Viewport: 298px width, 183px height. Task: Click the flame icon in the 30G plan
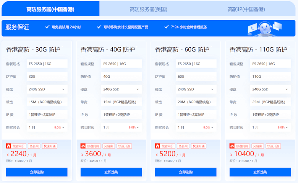[x=8, y=146]
